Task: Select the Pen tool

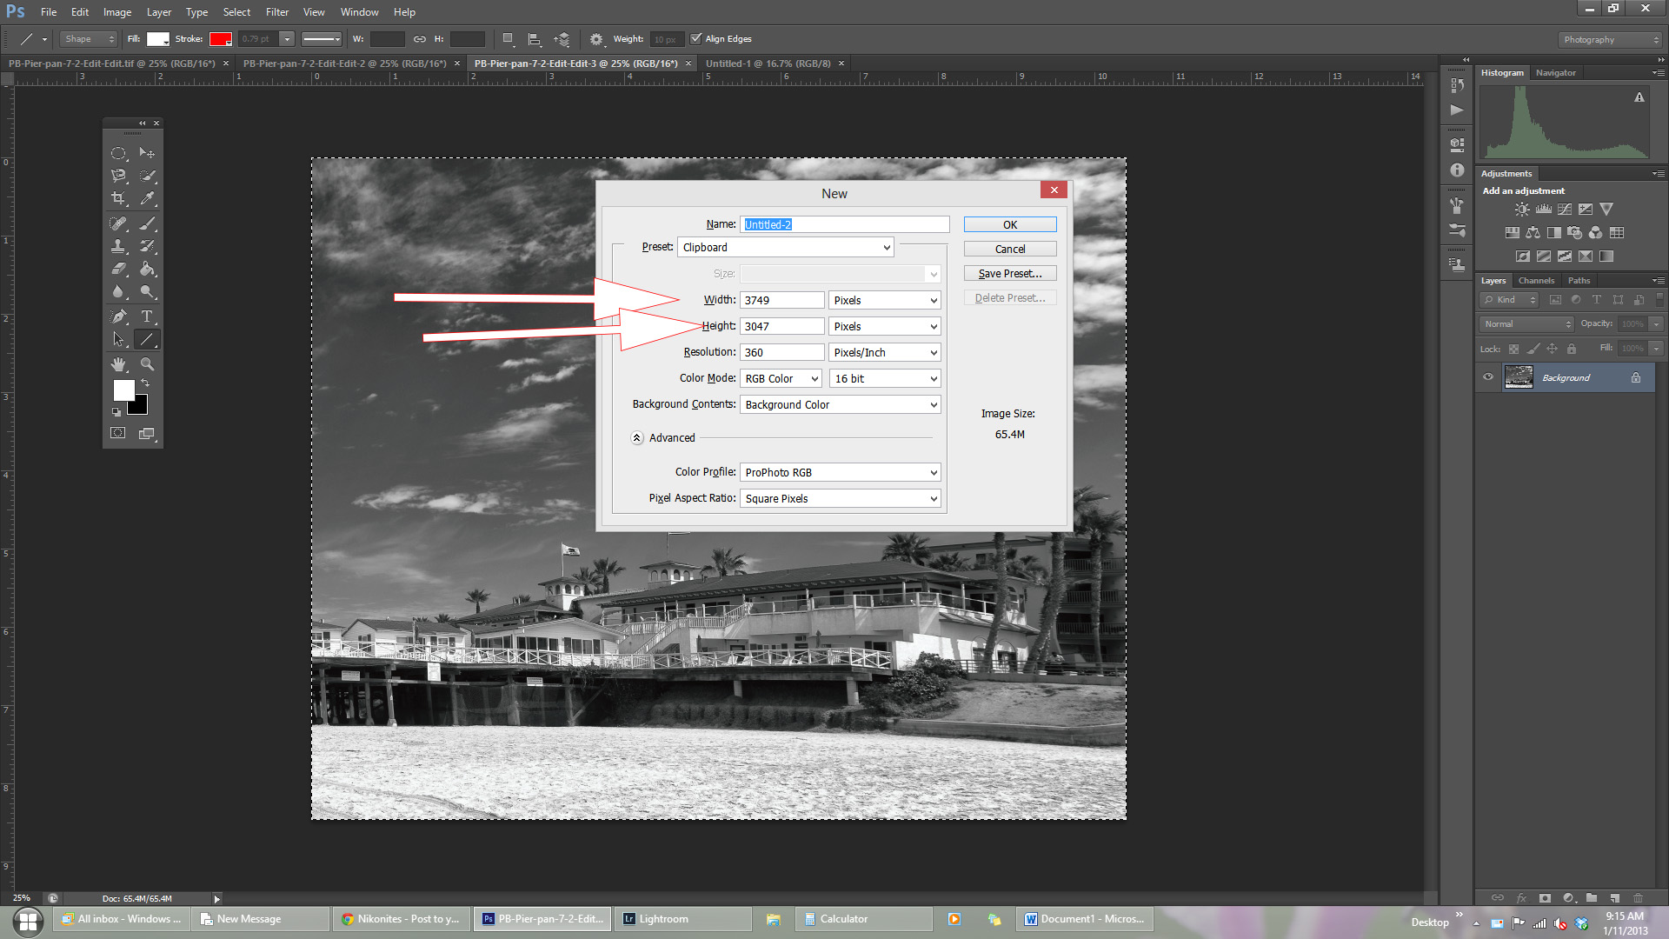Action: [118, 316]
